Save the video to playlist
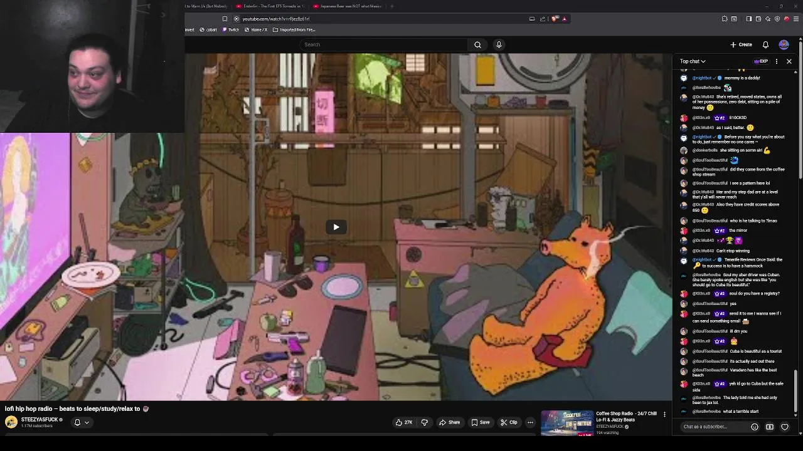The image size is (803, 451). [x=480, y=422]
